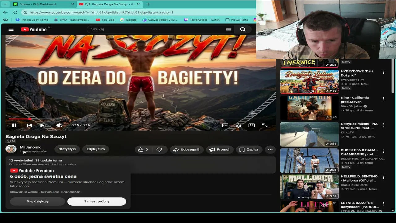Open options menu for Nino California
The height and width of the screenshot is (223, 396).
pyautogui.click(x=384, y=99)
